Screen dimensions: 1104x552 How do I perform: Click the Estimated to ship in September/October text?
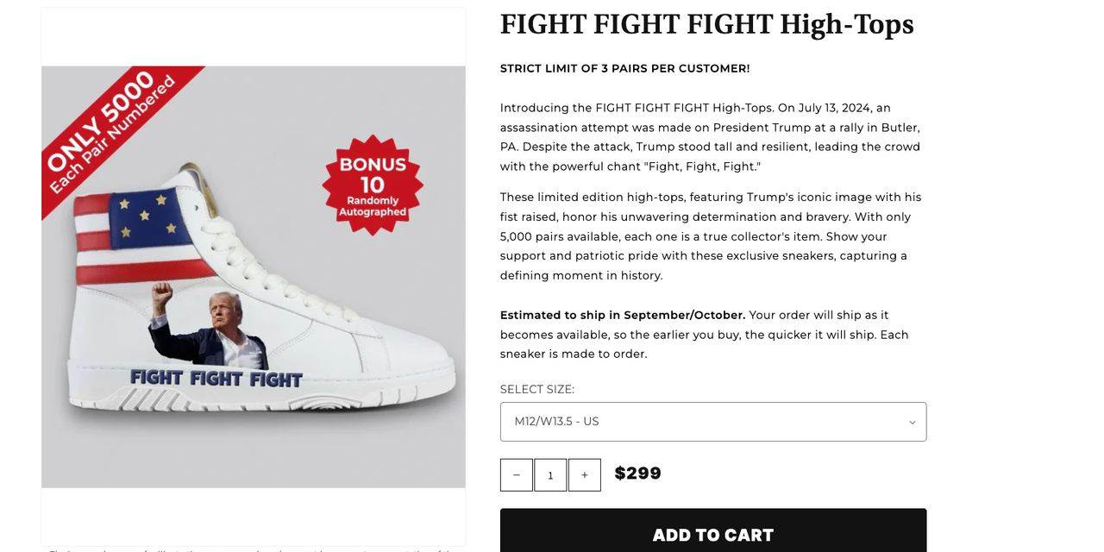tap(622, 315)
